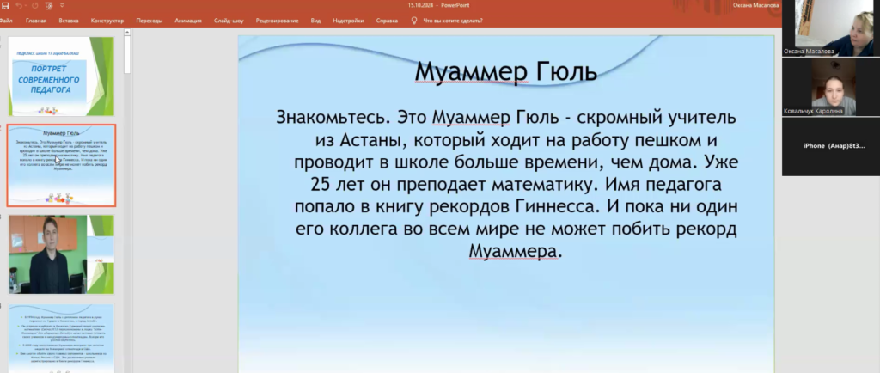Select the fourth slide thumbnail with bullet text
880x373 pixels.
pos(61,339)
